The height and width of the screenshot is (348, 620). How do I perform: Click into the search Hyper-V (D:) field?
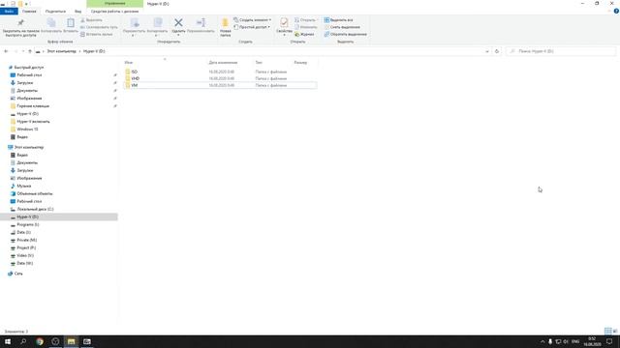(561, 51)
